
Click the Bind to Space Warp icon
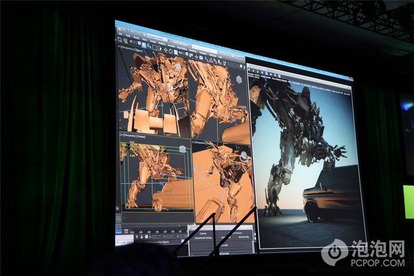pos(126,41)
